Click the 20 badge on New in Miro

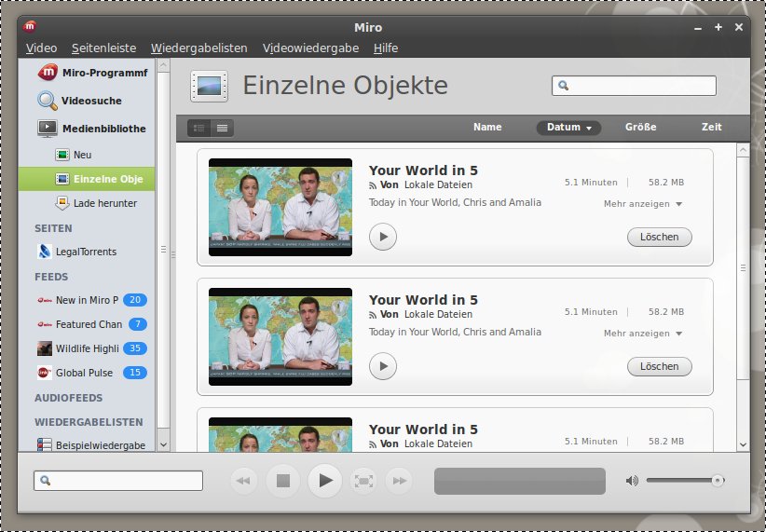point(135,300)
